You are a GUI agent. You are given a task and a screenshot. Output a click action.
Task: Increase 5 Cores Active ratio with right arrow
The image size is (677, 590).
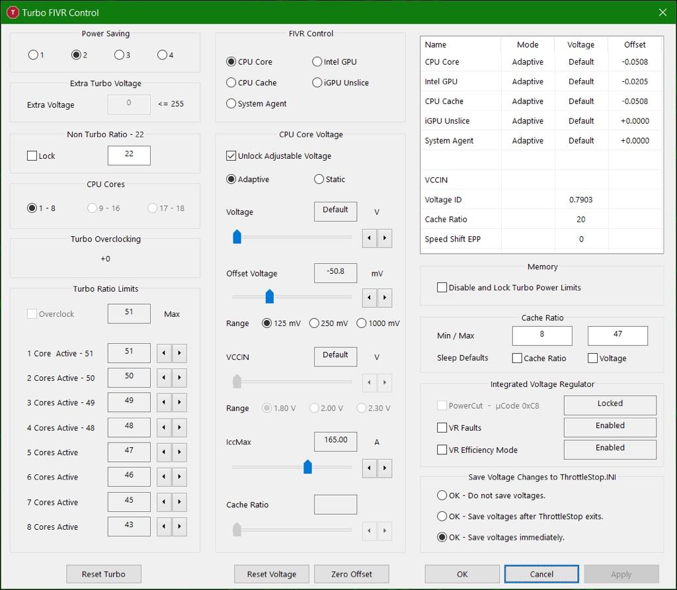click(179, 452)
